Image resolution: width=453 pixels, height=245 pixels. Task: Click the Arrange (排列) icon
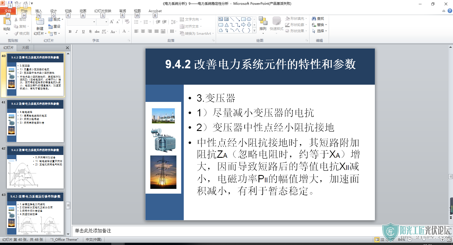pos(263,21)
